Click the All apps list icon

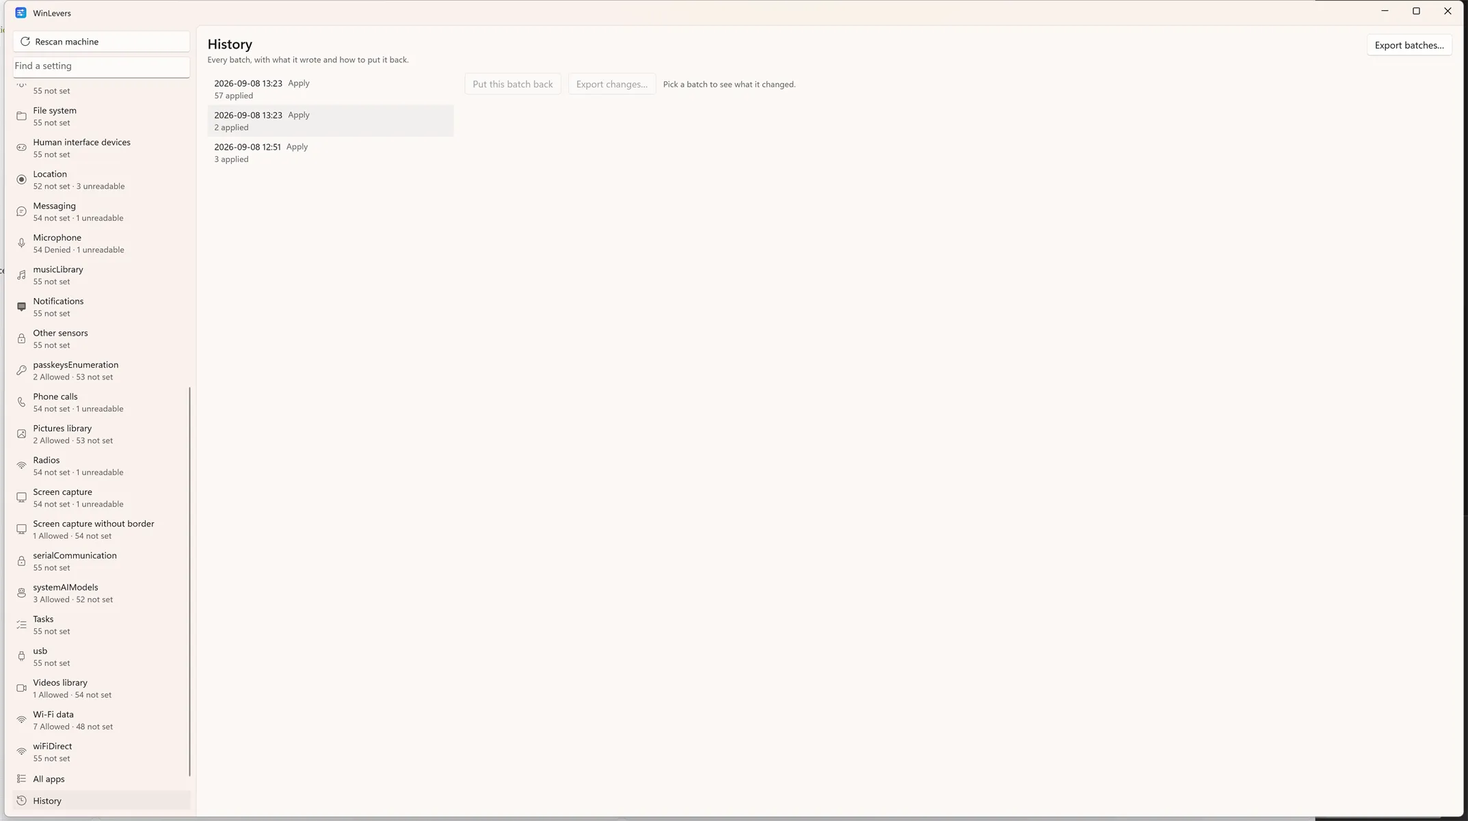click(x=21, y=779)
